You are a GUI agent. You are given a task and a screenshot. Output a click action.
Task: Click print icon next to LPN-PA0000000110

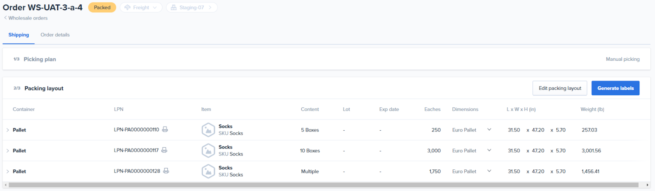(x=165, y=129)
